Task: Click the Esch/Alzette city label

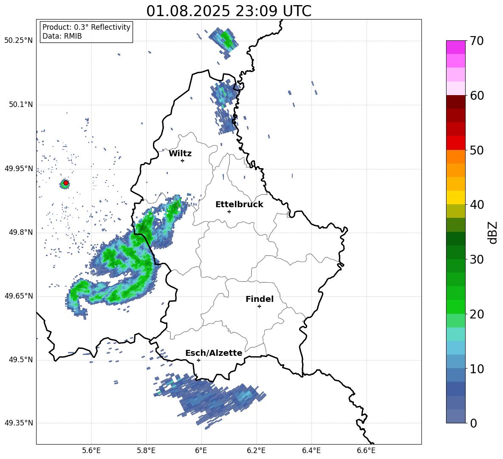Action: [214, 353]
